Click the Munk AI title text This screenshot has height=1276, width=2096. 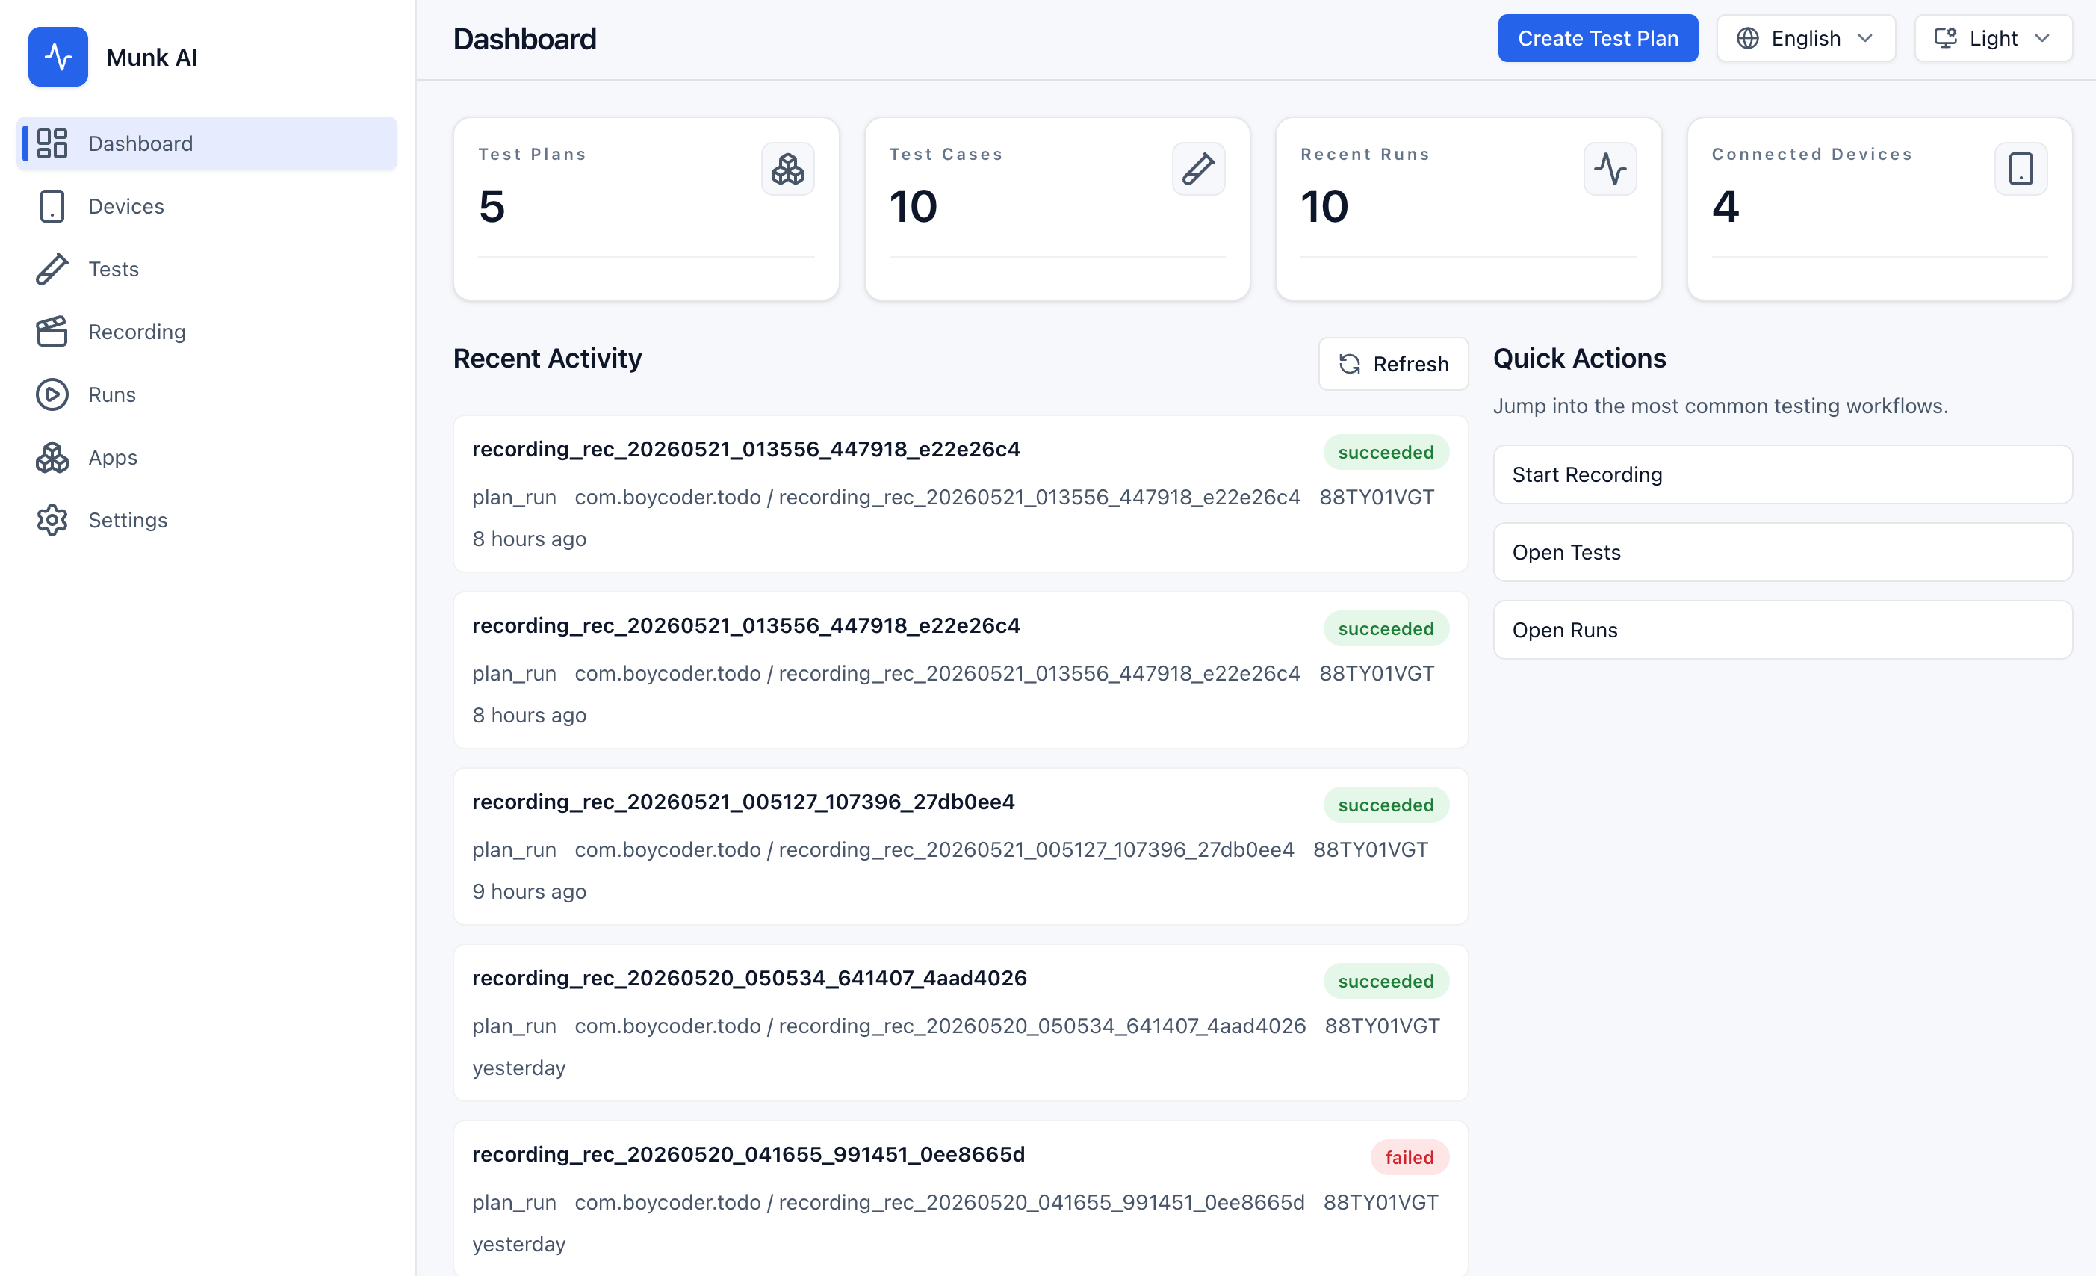tap(152, 57)
